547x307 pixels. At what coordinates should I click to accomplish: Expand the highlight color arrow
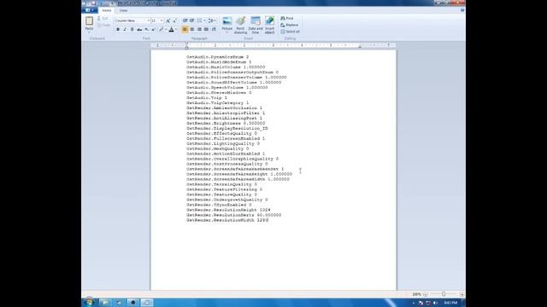click(165, 30)
